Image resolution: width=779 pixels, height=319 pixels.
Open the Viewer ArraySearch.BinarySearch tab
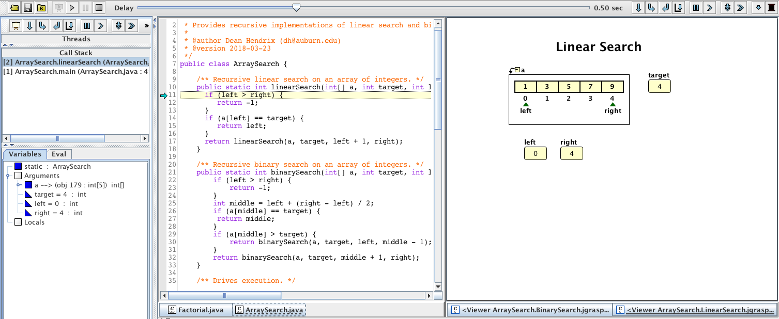coord(530,310)
